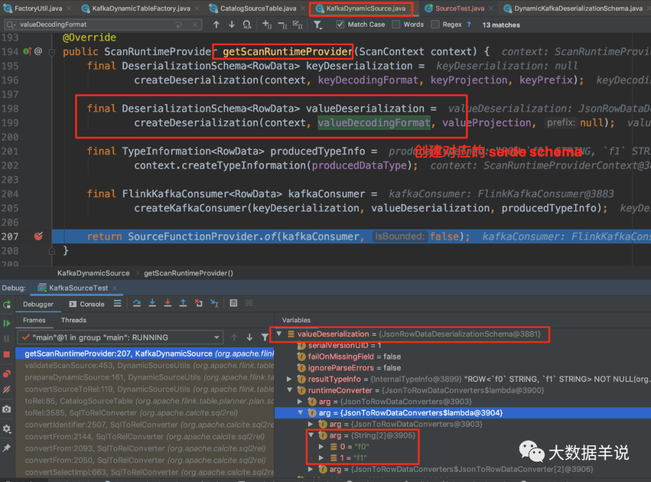Switch to the CatalogSourceTable.java tab
651x482 pixels.
(258, 8)
